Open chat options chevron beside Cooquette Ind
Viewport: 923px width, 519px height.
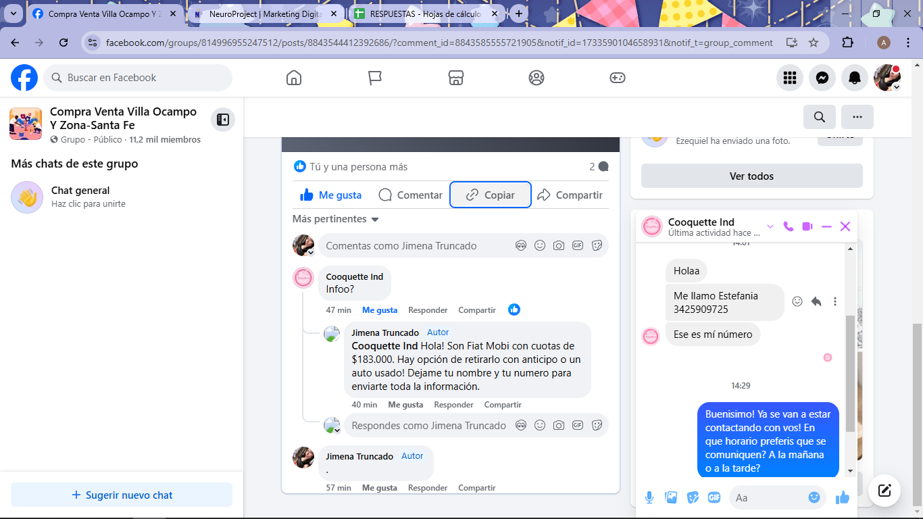pyautogui.click(x=770, y=226)
